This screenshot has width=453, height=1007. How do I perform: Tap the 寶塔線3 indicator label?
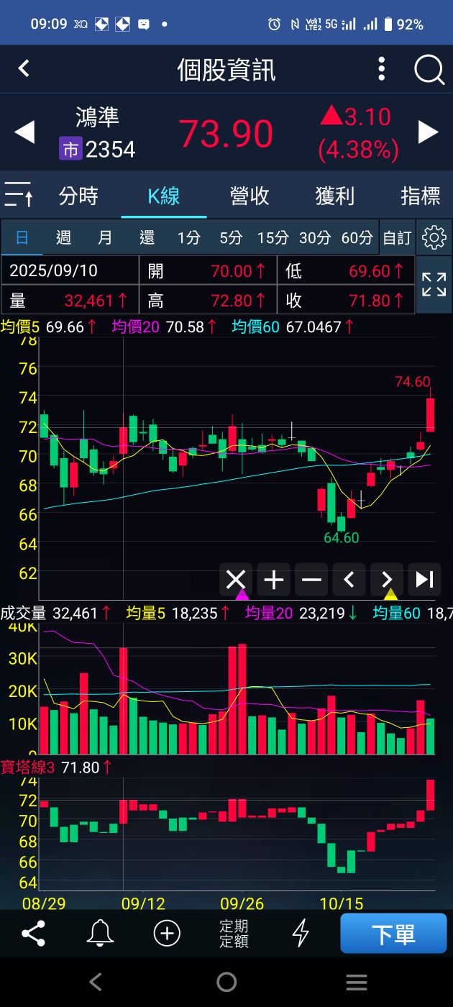[x=28, y=767]
